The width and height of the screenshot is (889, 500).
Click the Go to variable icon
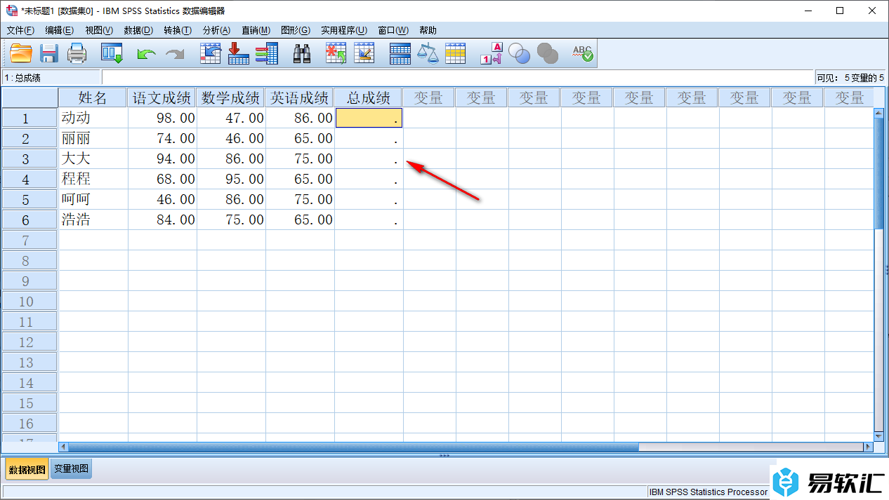(x=239, y=53)
